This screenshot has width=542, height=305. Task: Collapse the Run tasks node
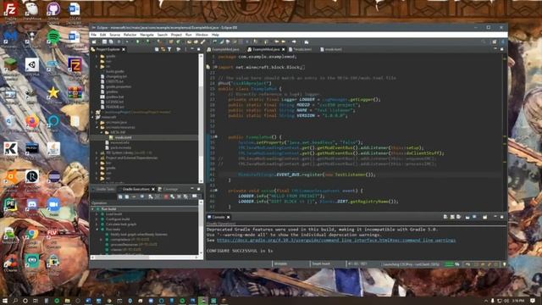97,230
